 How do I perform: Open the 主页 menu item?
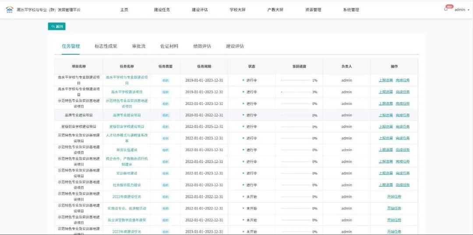click(124, 10)
